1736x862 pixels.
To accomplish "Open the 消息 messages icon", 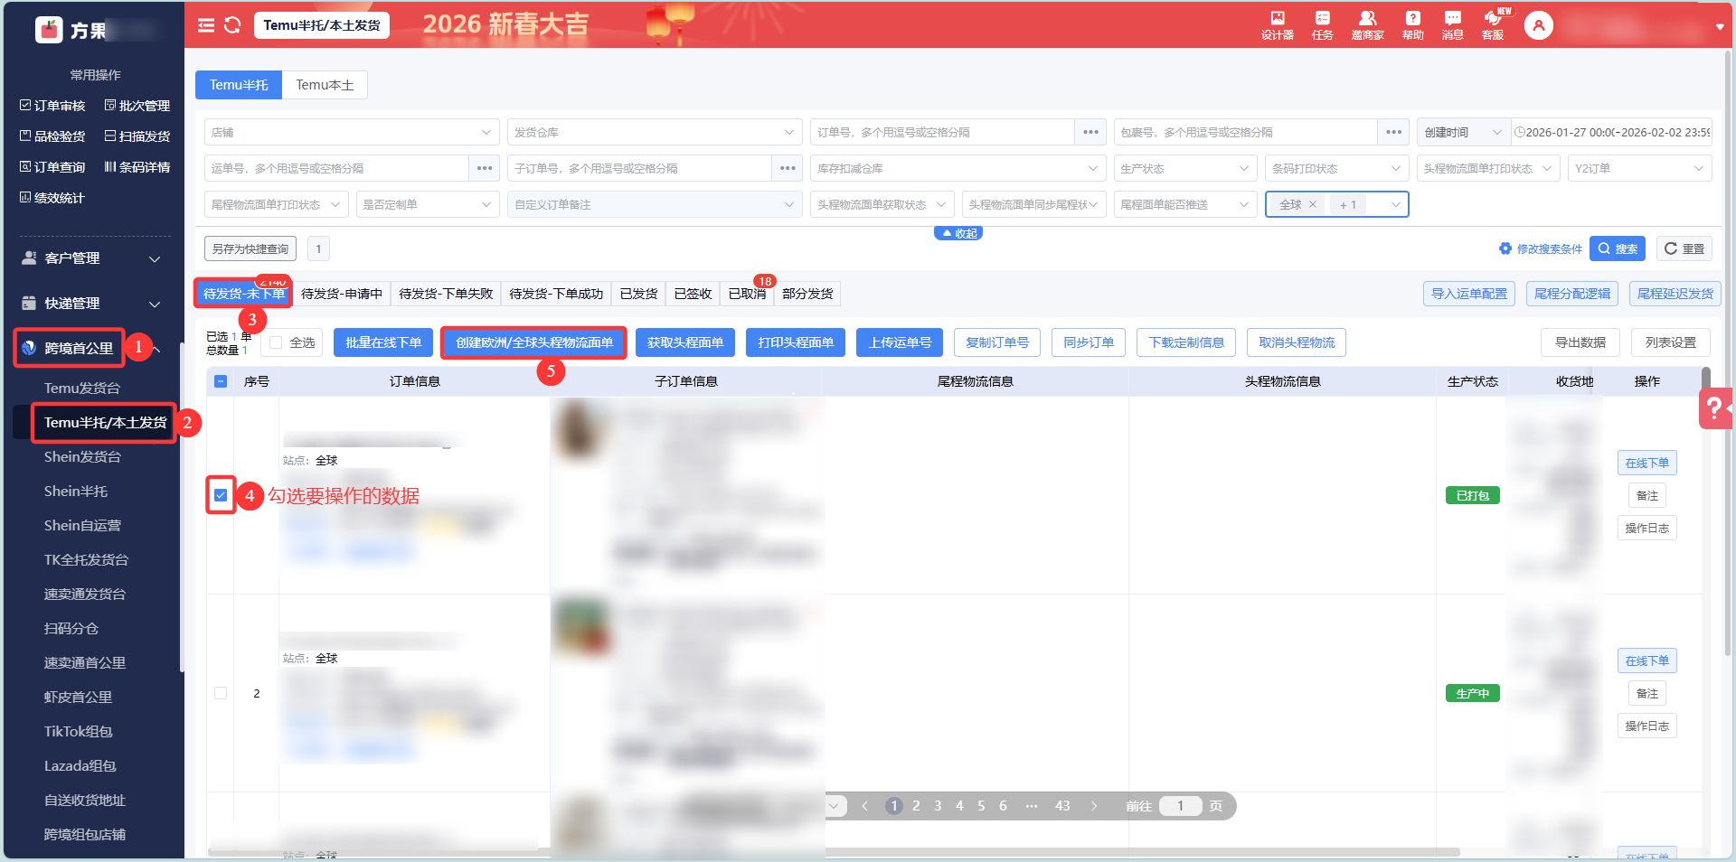I will pos(1452,25).
